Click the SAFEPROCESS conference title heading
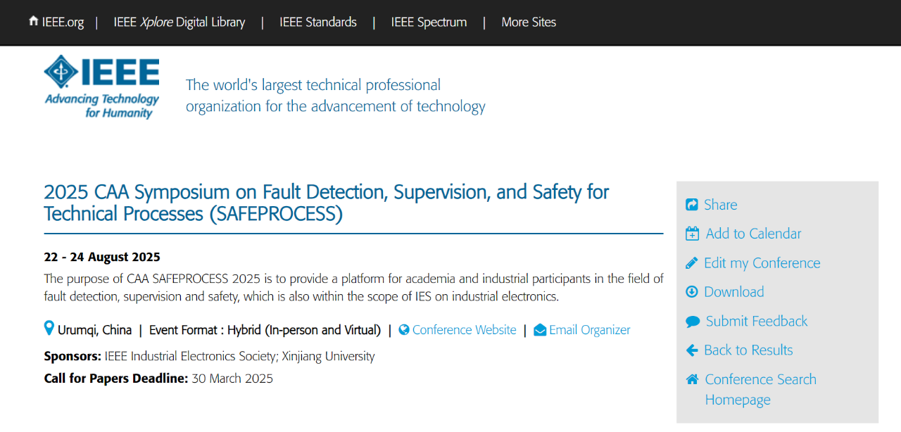901x432 pixels. click(x=326, y=203)
